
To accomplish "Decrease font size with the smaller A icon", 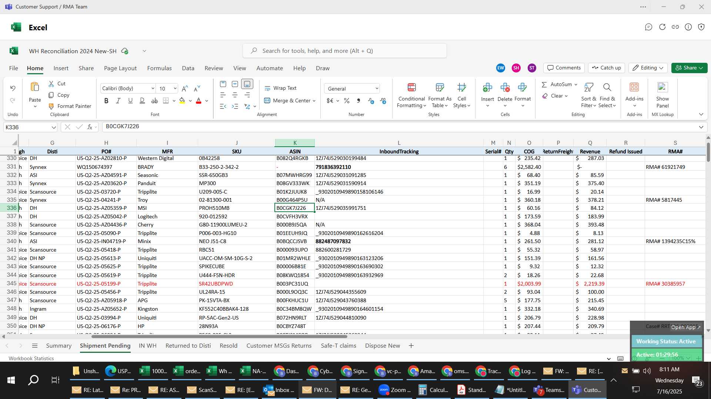I will click(197, 88).
